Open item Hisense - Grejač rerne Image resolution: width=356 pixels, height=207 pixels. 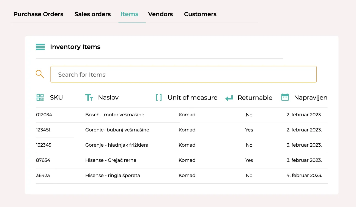(x=111, y=160)
